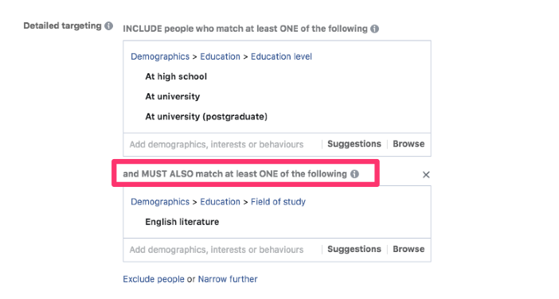Focus the second Add demographics input field

pos(221,250)
